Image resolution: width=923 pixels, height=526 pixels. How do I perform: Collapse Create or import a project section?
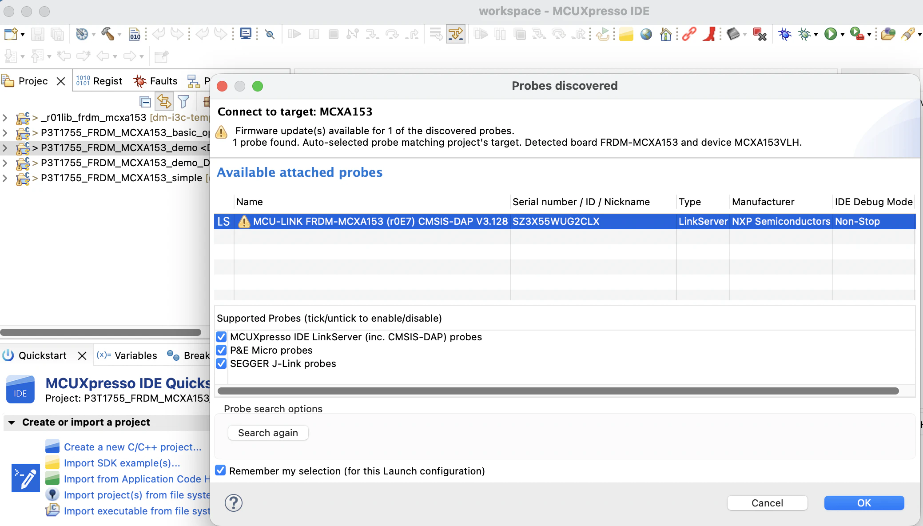(x=12, y=422)
